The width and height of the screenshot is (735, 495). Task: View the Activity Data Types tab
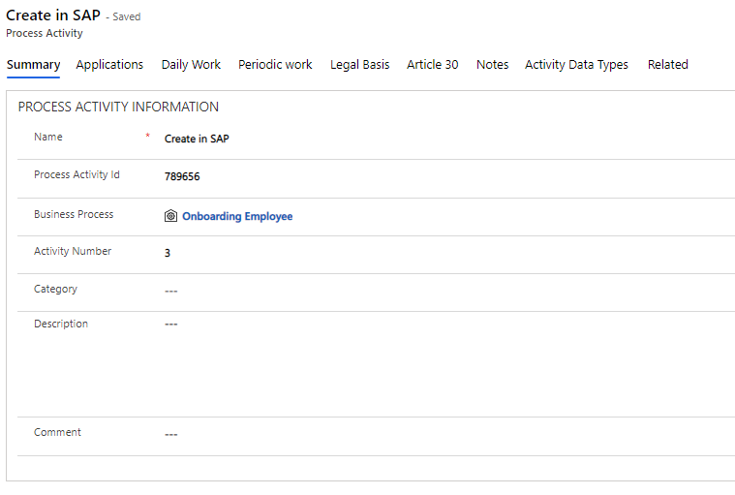[x=576, y=65]
